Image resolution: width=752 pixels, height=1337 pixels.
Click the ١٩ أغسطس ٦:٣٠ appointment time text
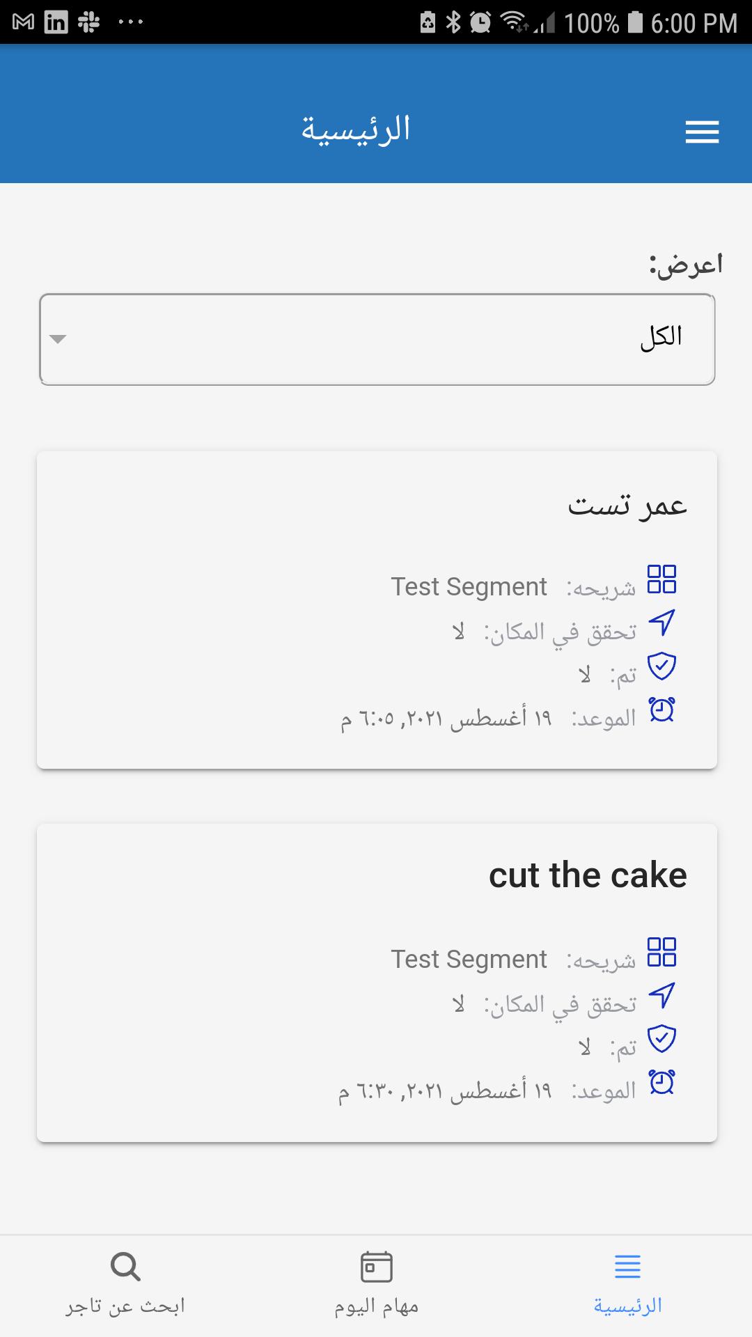tap(445, 1091)
